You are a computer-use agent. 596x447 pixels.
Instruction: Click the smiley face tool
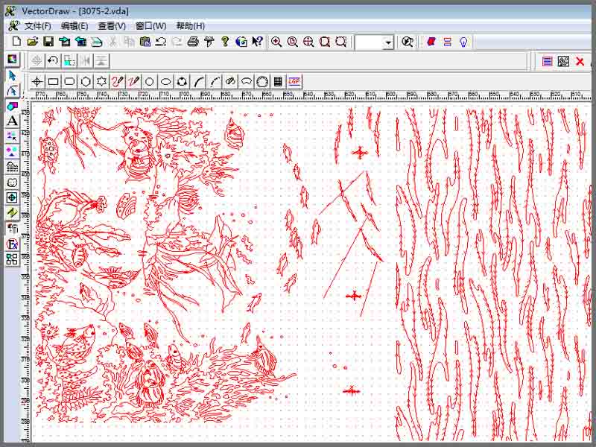coord(12,183)
